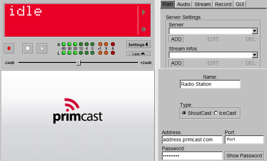Click EDIT under Stream Infos
This screenshot has height=161, width=267.
click(x=213, y=63)
